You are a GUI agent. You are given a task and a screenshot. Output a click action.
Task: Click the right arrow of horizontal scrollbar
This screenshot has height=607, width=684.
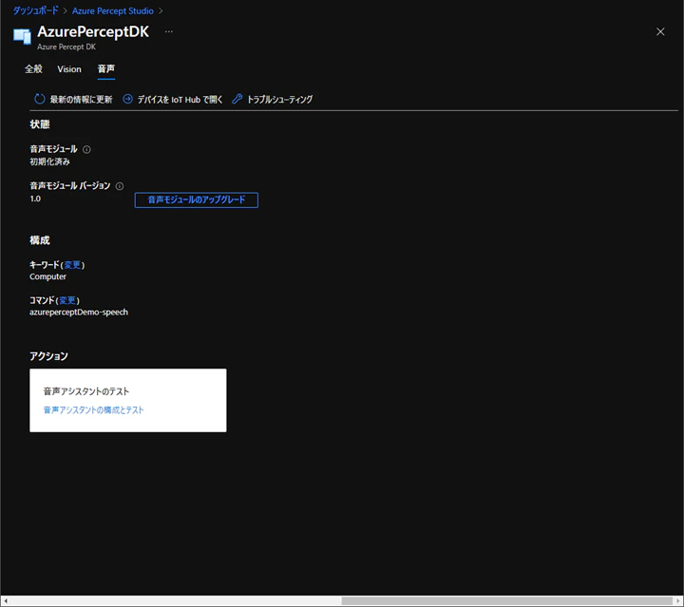pos(678,601)
